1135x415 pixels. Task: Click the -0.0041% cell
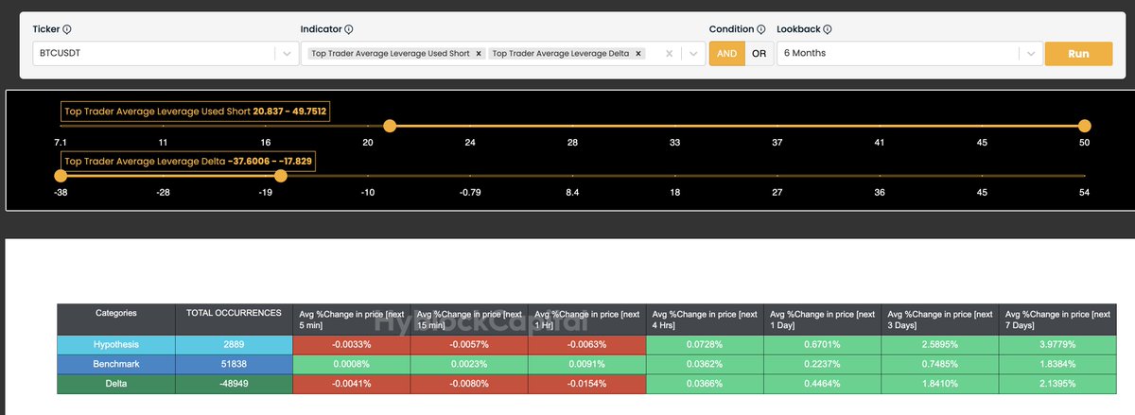[352, 383]
